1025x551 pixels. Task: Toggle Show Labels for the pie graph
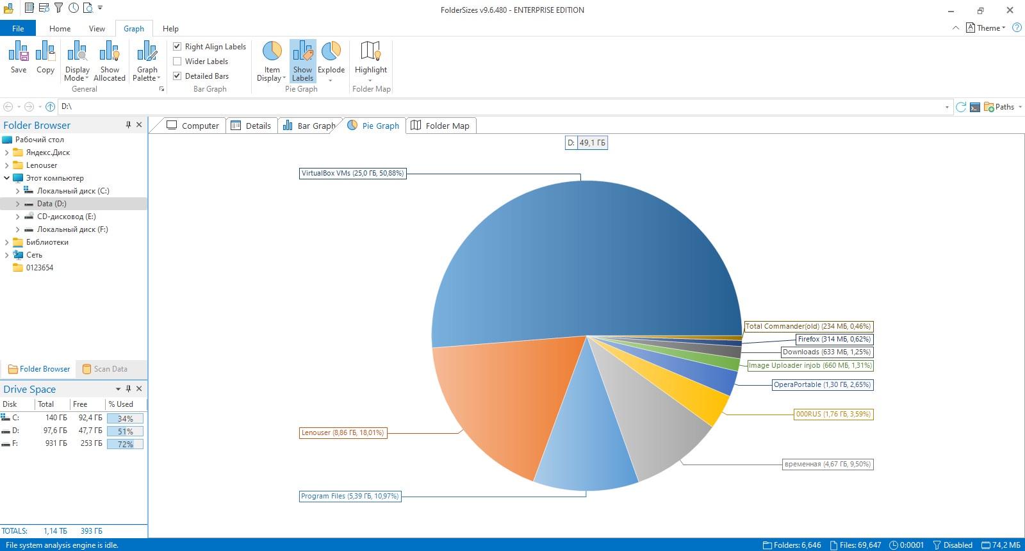(302, 62)
